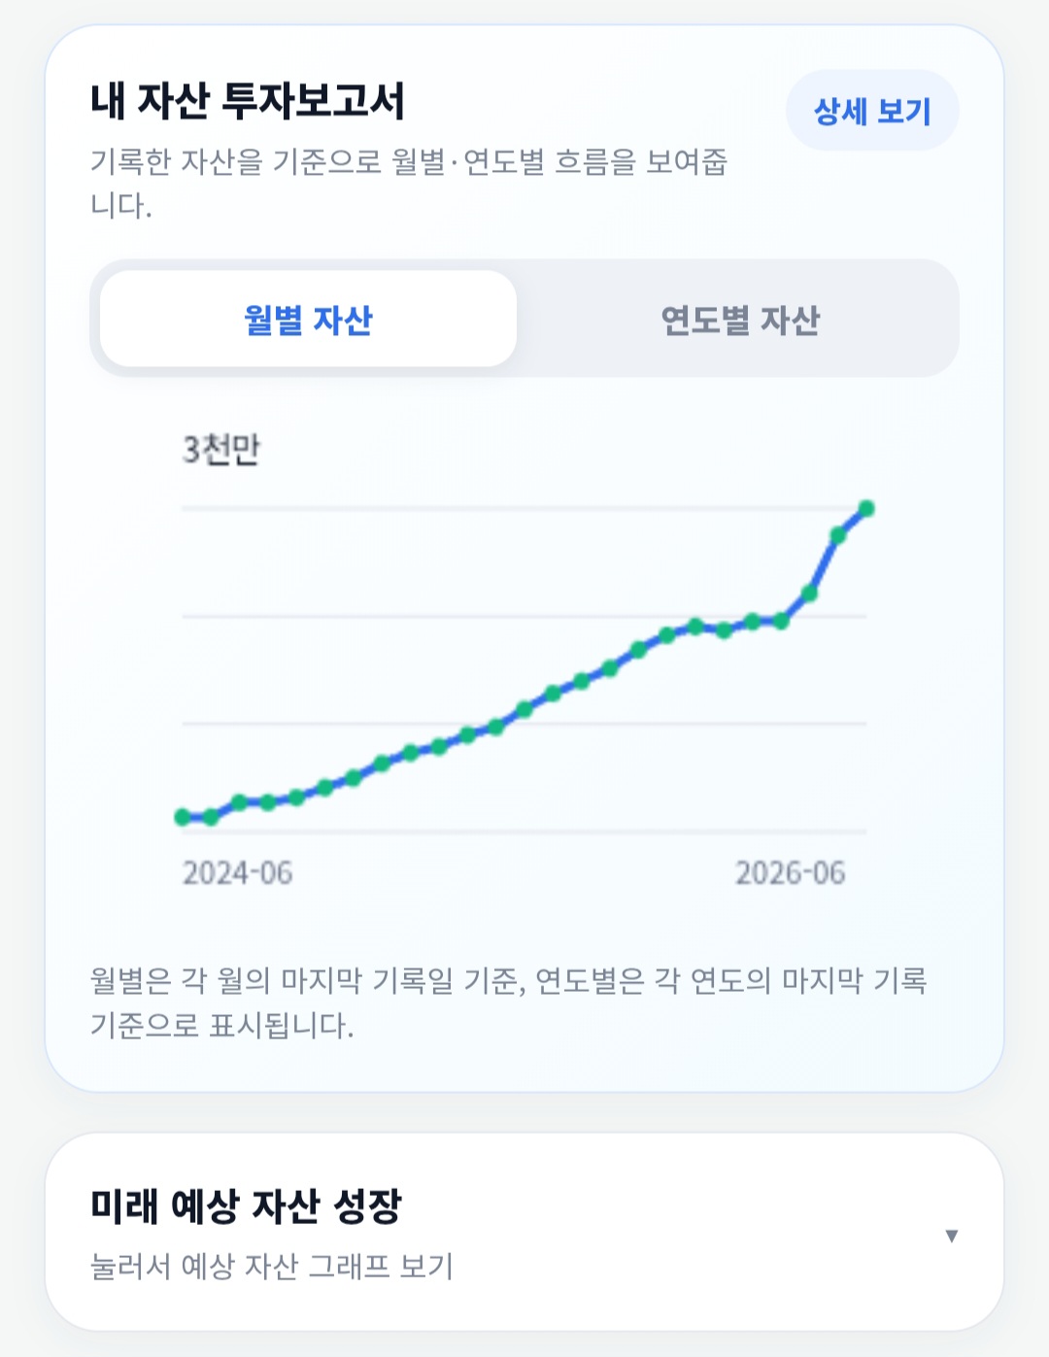Click the 2026-06 x-axis label
The height and width of the screenshot is (1357, 1049).
(x=790, y=873)
